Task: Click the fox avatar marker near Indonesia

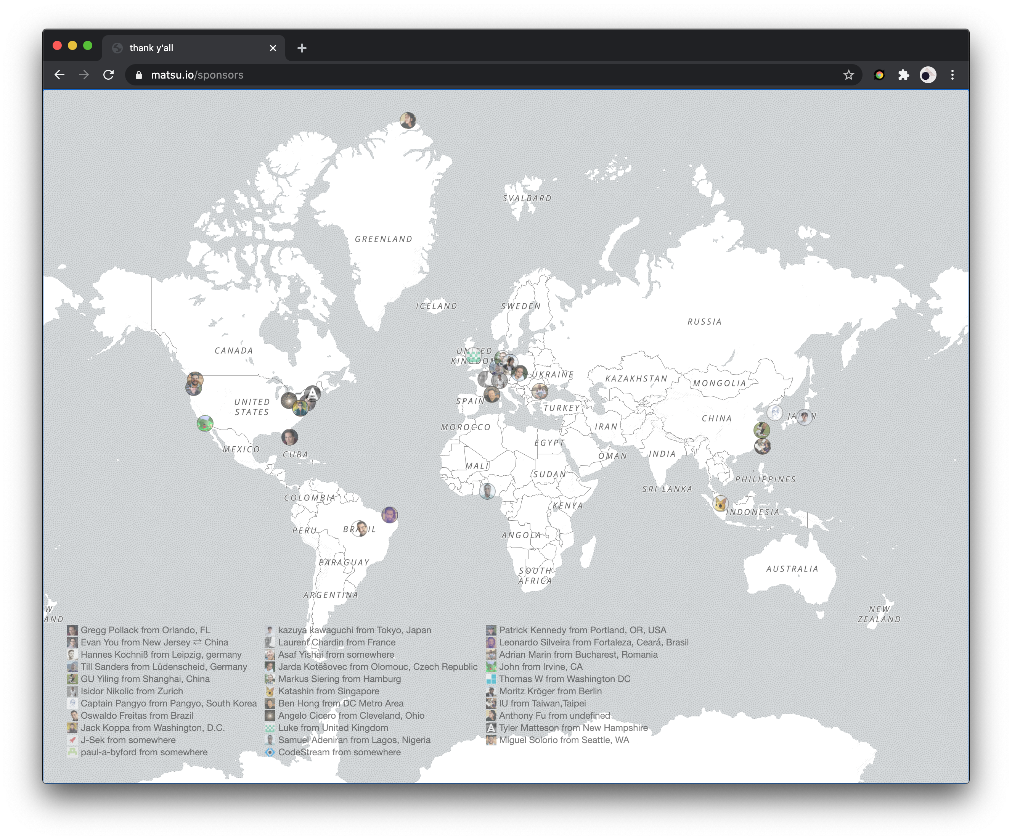Action: click(x=720, y=504)
